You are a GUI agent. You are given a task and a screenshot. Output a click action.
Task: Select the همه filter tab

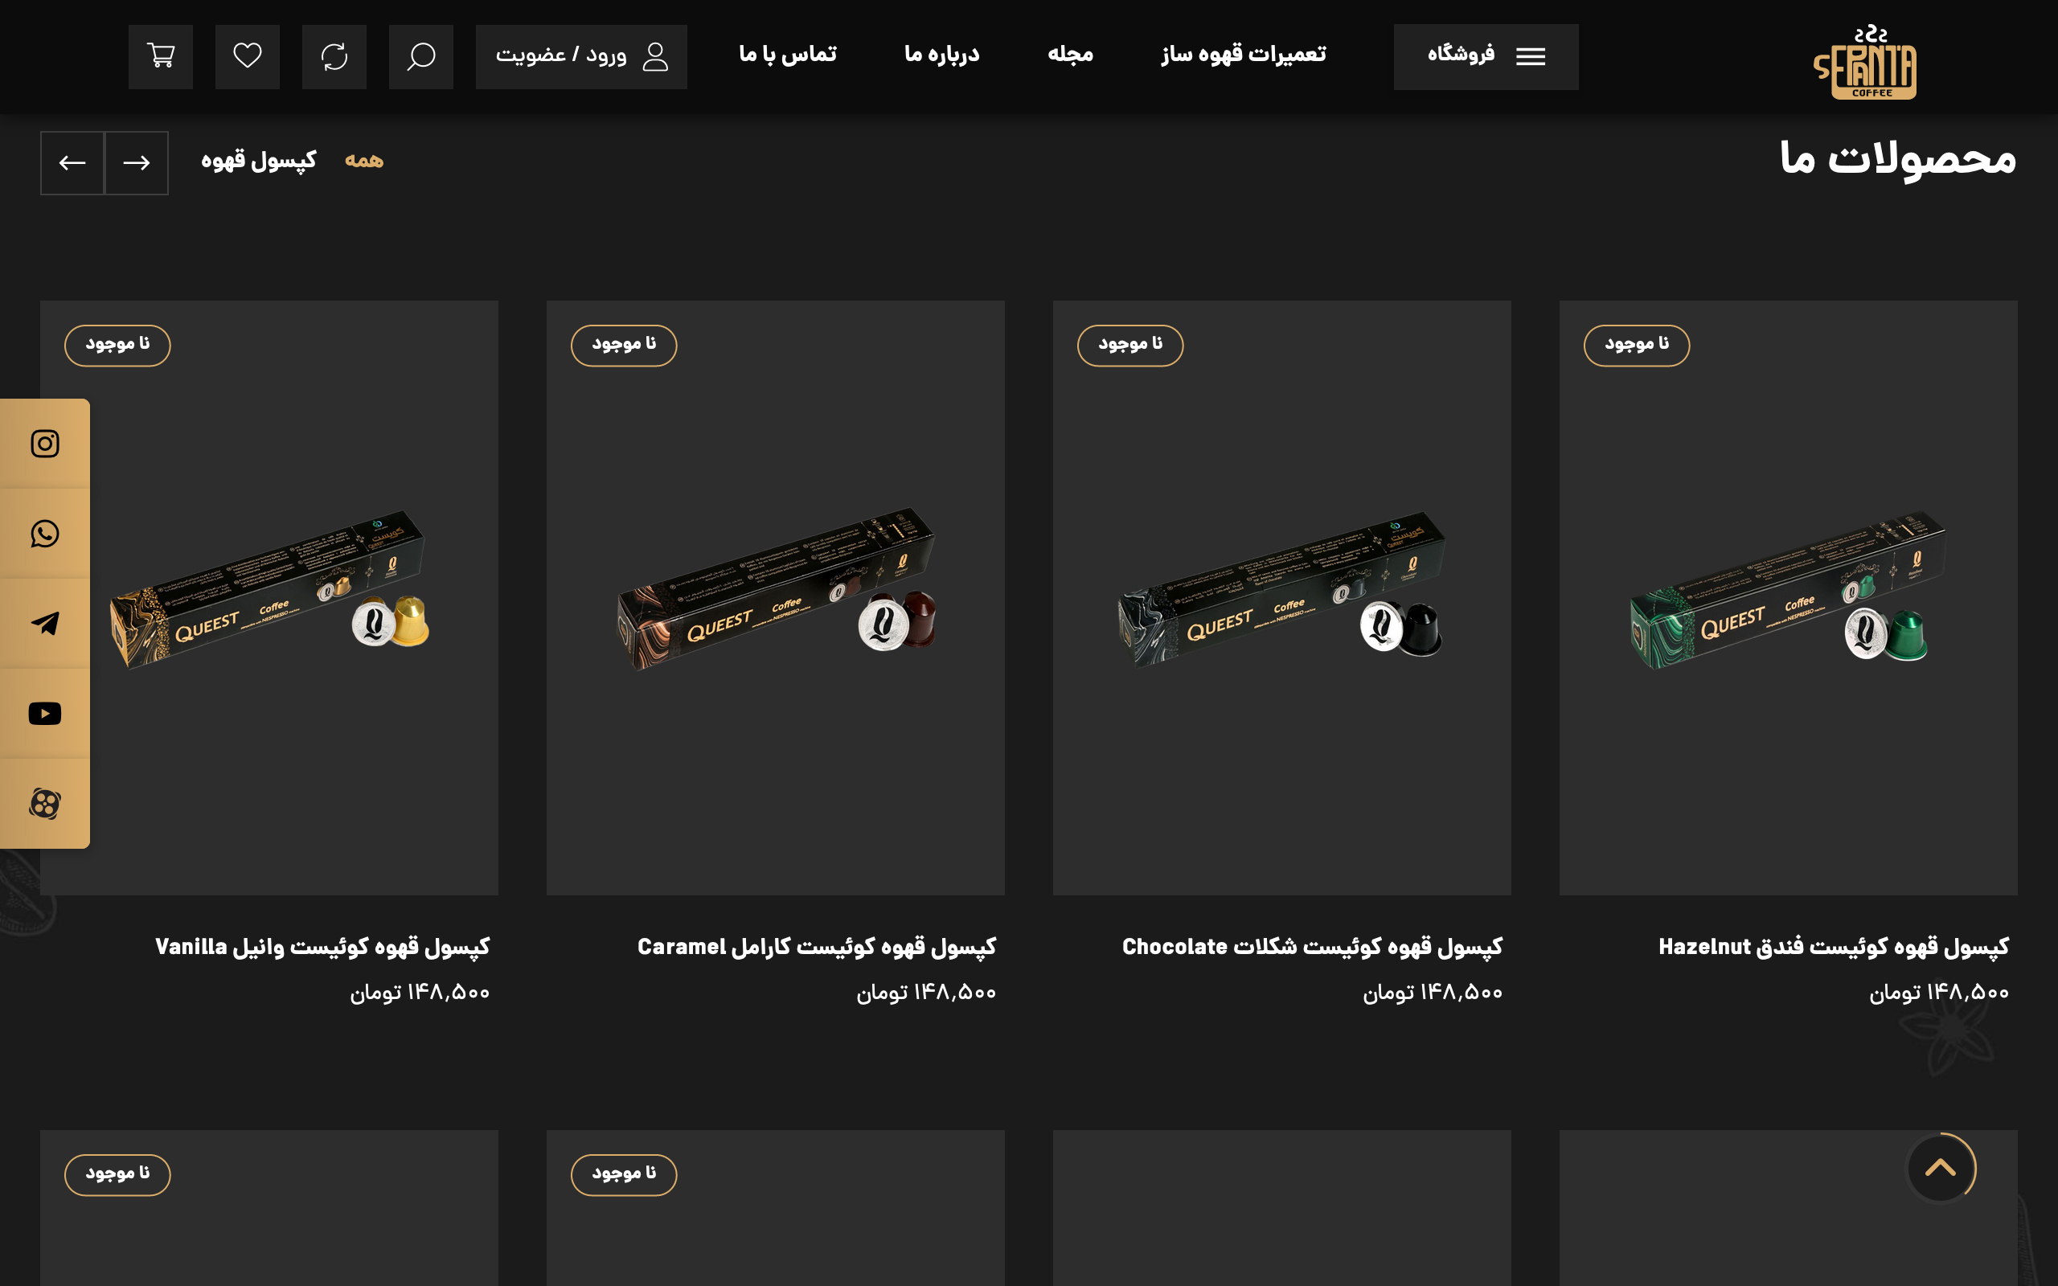point(364,160)
